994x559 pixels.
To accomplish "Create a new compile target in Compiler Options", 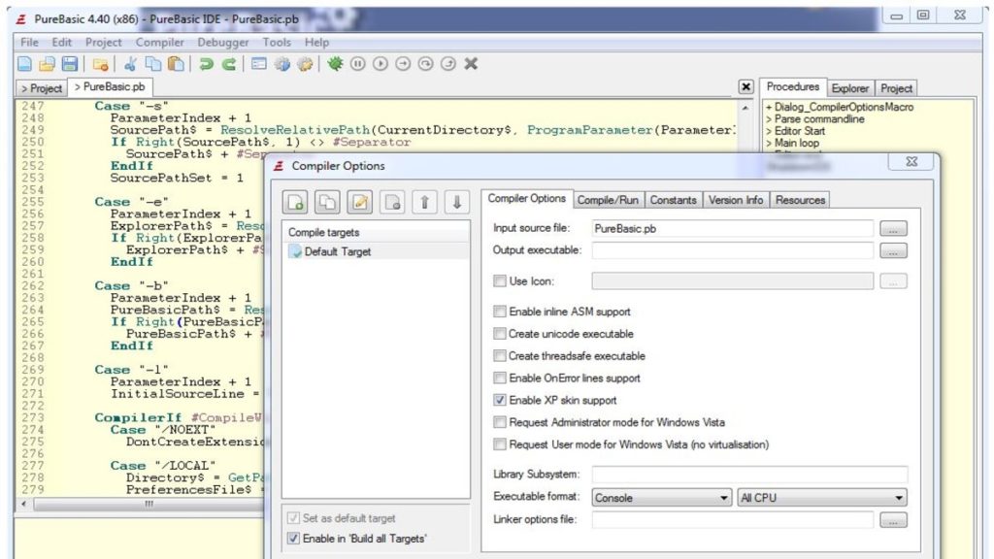I will tap(296, 202).
